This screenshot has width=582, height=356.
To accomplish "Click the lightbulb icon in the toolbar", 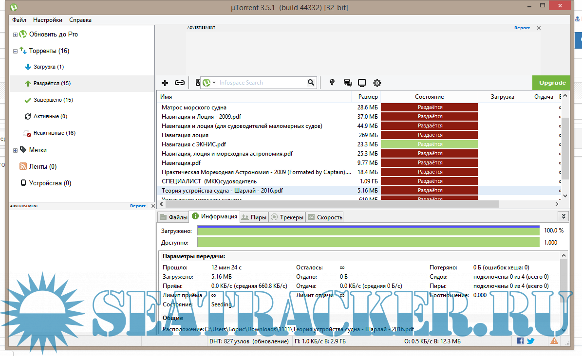I will [332, 83].
